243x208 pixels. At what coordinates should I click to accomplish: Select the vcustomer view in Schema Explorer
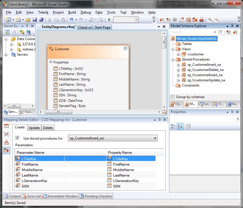tap(195, 54)
